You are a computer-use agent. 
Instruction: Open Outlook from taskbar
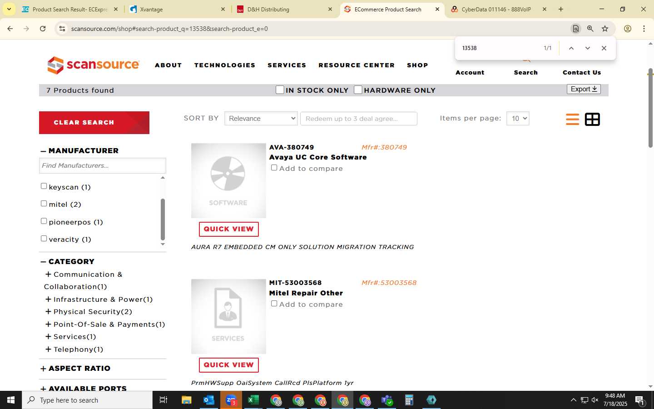pos(209,400)
